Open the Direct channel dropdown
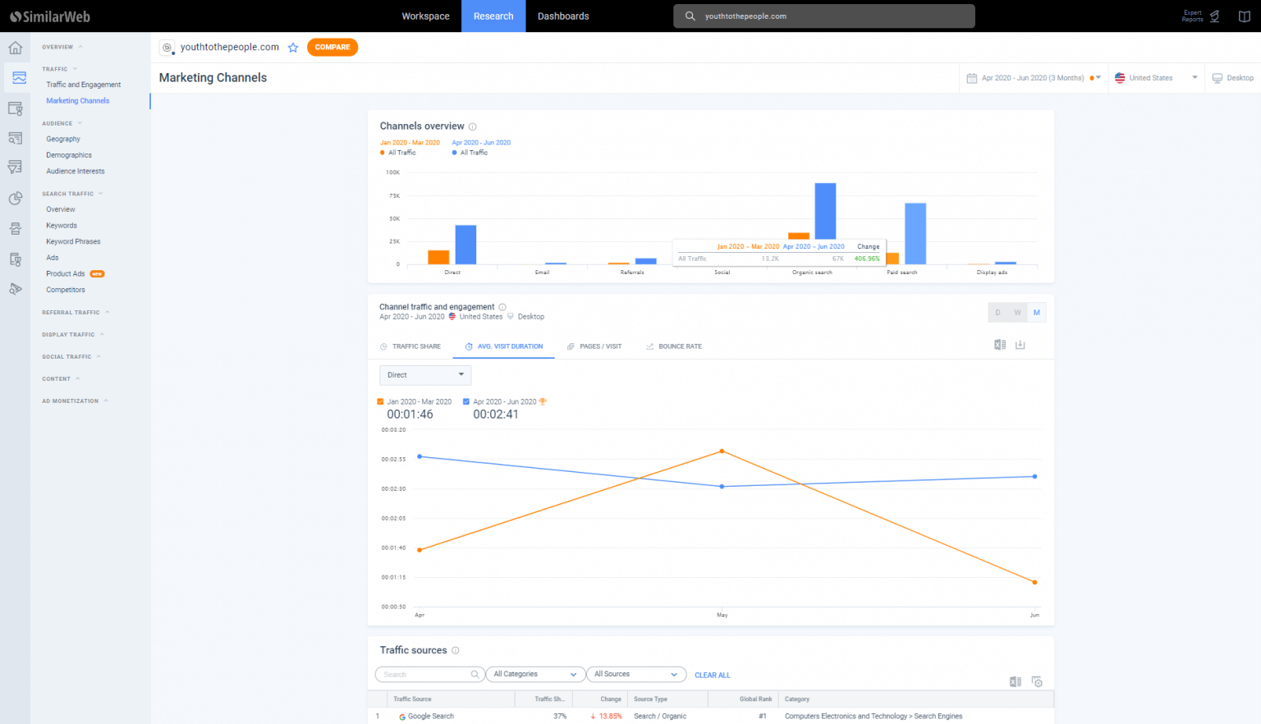Image resolution: width=1261 pixels, height=724 pixels. pos(425,375)
